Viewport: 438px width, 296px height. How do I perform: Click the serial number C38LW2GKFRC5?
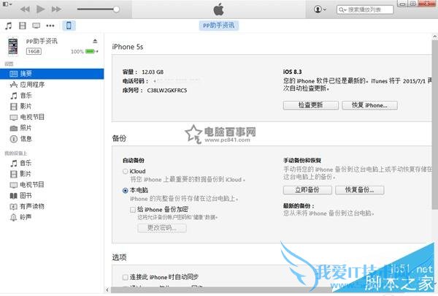click(x=167, y=91)
